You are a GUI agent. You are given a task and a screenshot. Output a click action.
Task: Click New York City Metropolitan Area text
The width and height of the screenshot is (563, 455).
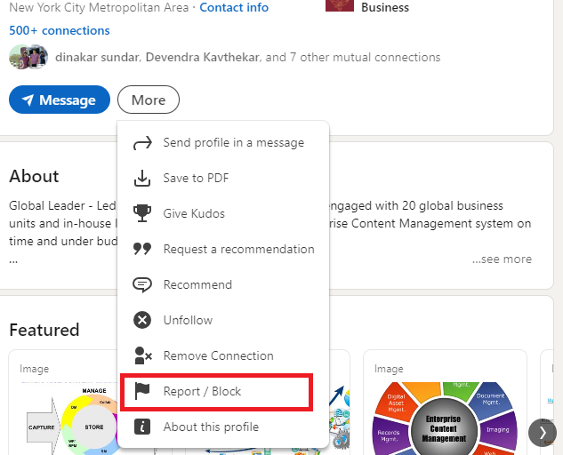tap(99, 7)
